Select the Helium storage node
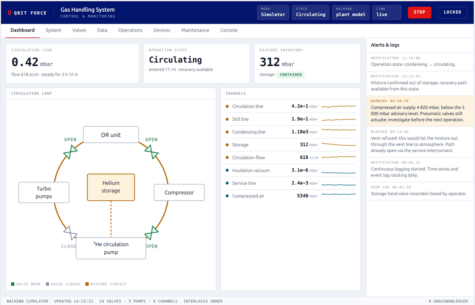This screenshot has width=475, height=305. (111, 187)
